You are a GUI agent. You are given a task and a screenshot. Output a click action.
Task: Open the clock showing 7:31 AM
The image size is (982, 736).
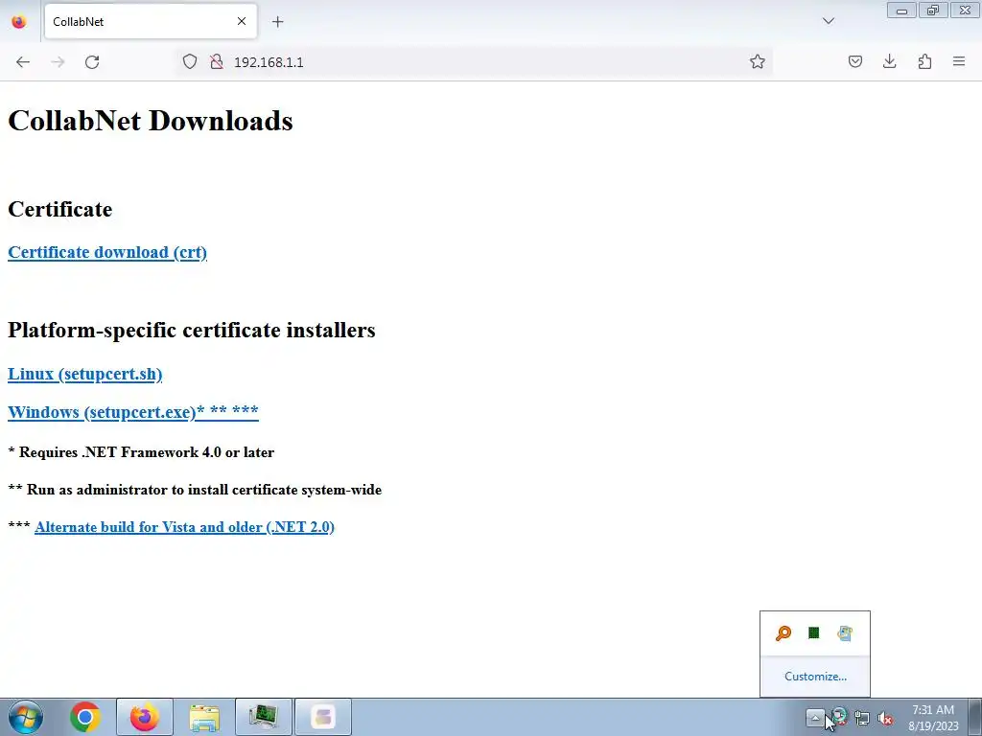933,717
